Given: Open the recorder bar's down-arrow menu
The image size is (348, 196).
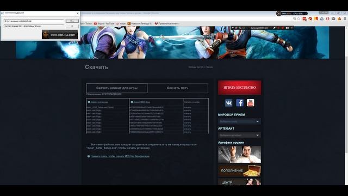Looking at the screenshot, I should tap(233, 28).
